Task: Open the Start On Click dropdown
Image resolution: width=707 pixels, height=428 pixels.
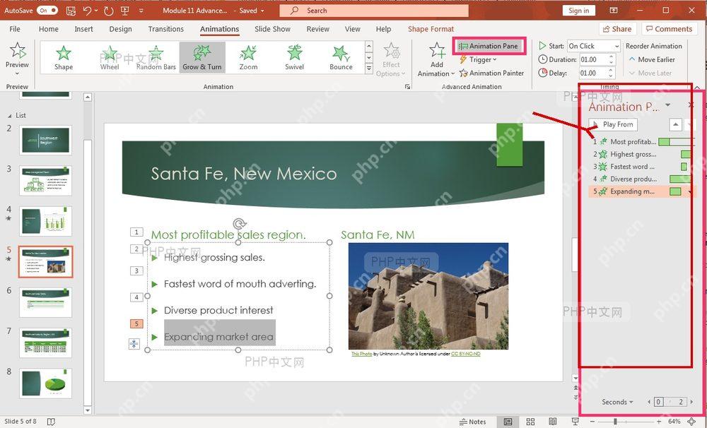Action: [x=593, y=46]
